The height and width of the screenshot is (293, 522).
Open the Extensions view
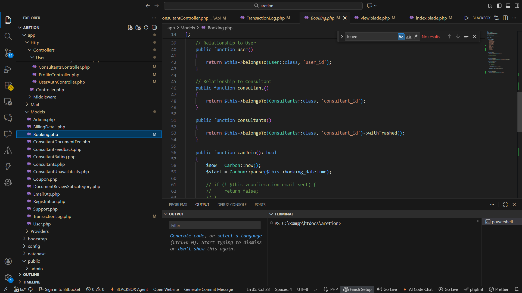pos(8,85)
